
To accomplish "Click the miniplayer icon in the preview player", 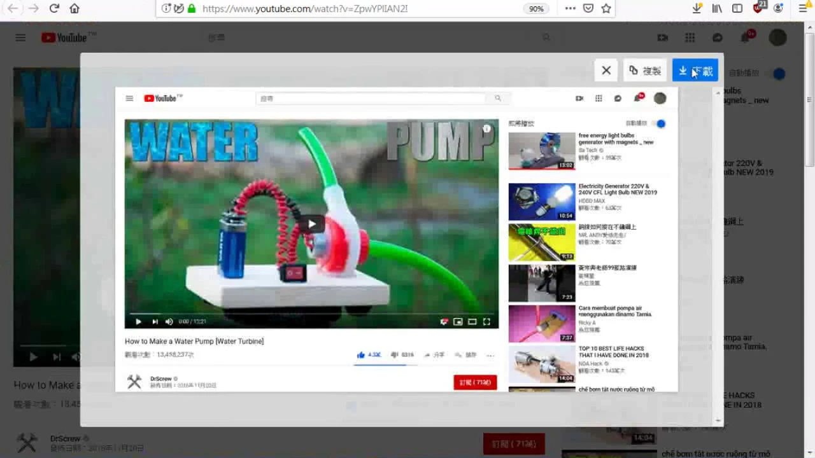I will (x=458, y=322).
